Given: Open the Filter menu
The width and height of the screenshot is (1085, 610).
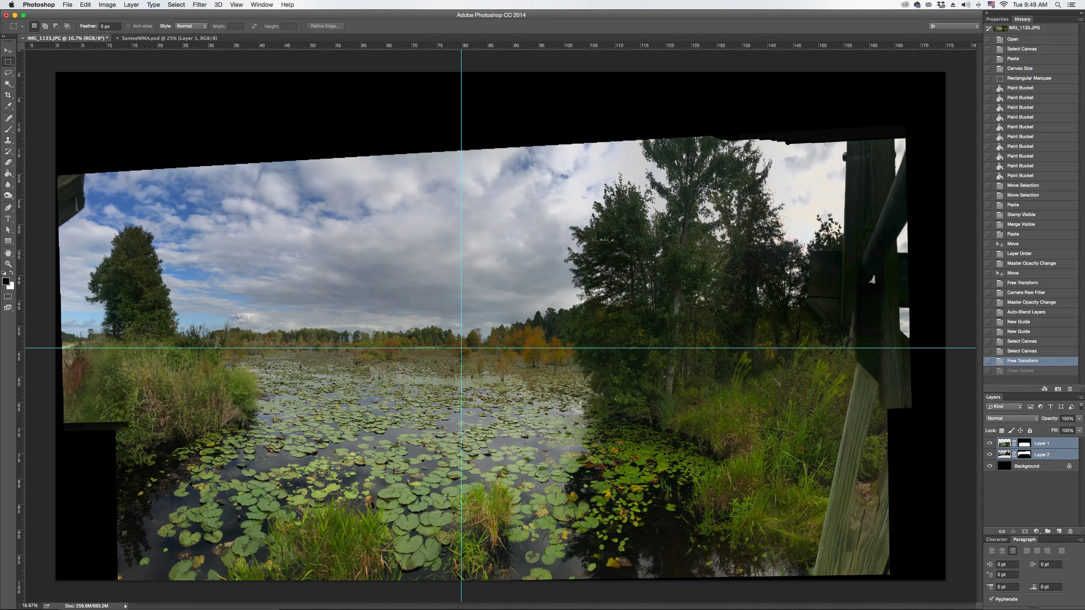Looking at the screenshot, I should (x=199, y=5).
